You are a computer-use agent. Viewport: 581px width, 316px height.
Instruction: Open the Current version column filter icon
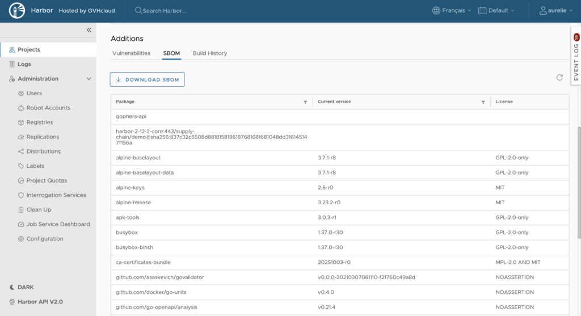[x=483, y=102]
